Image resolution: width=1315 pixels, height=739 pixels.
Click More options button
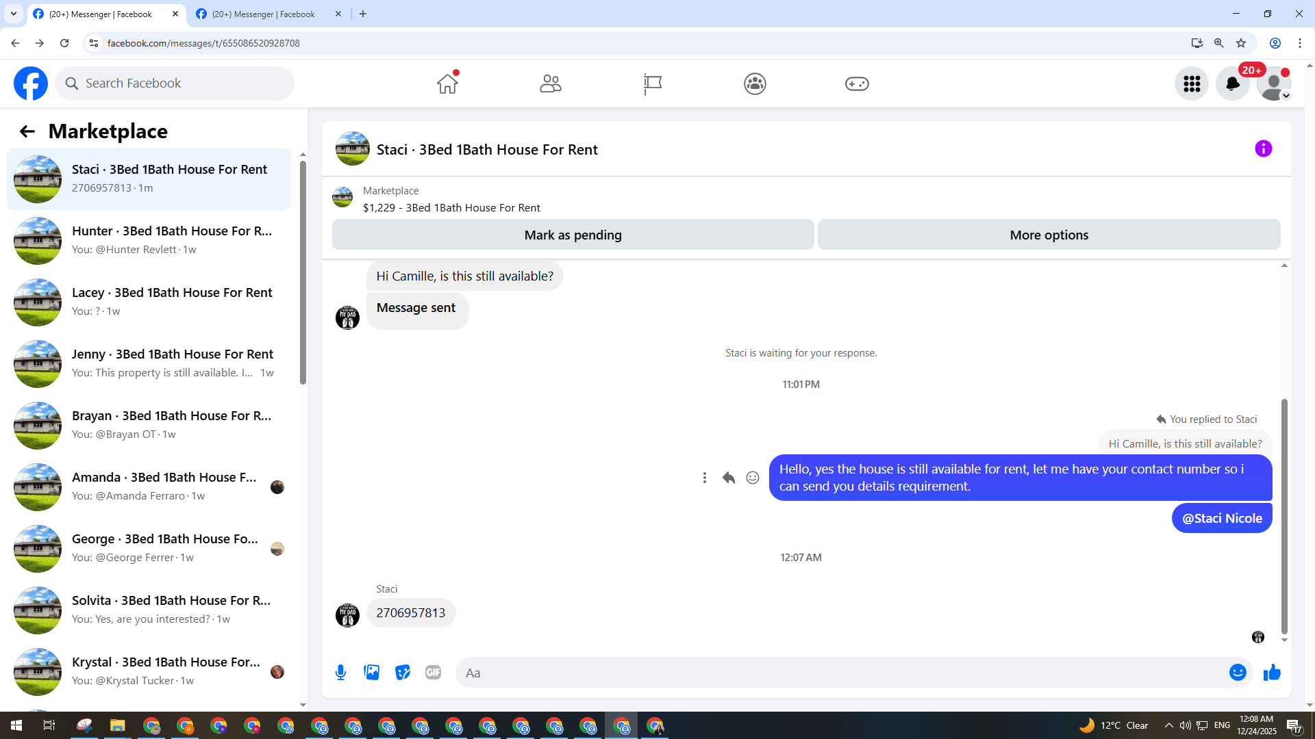(x=1049, y=235)
